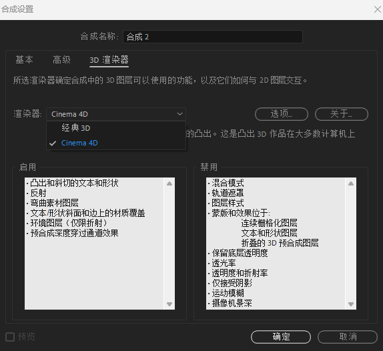383x351 pixels.
Task: Enable the 预览 checkbox
Action: coord(10,337)
